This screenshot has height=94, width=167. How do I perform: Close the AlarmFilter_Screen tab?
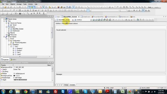[x=79, y=17]
